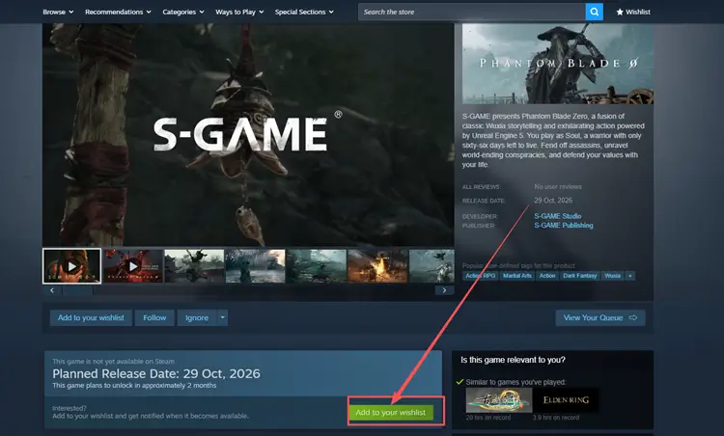The width and height of the screenshot is (724, 436).
Task: Click the plus button after tags
Action: [x=629, y=276]
